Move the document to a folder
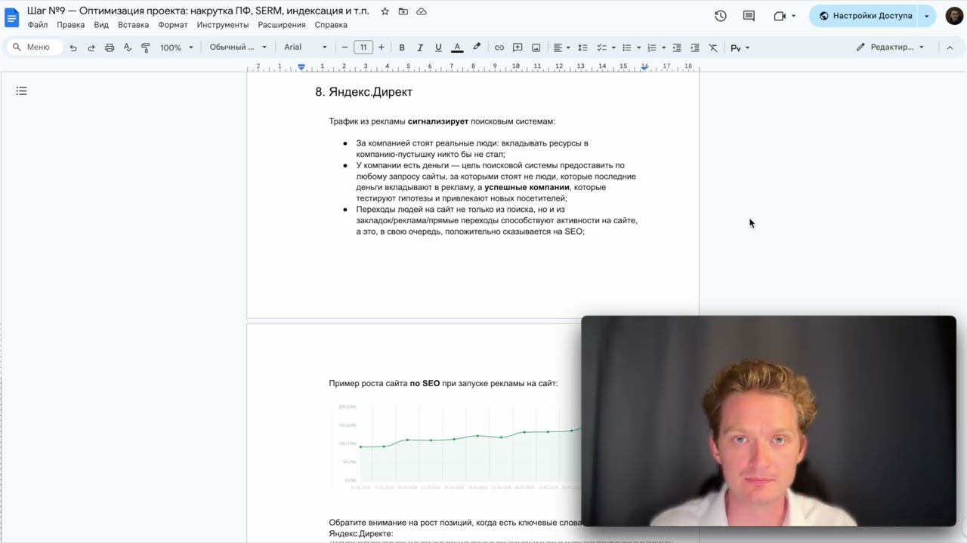The height and width of the screenshot is (543, 967). coord(403,11)
